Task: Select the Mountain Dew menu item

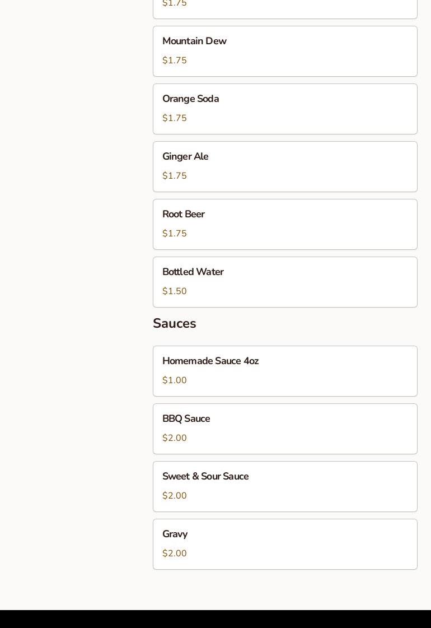Action: [x=284, y=51]
